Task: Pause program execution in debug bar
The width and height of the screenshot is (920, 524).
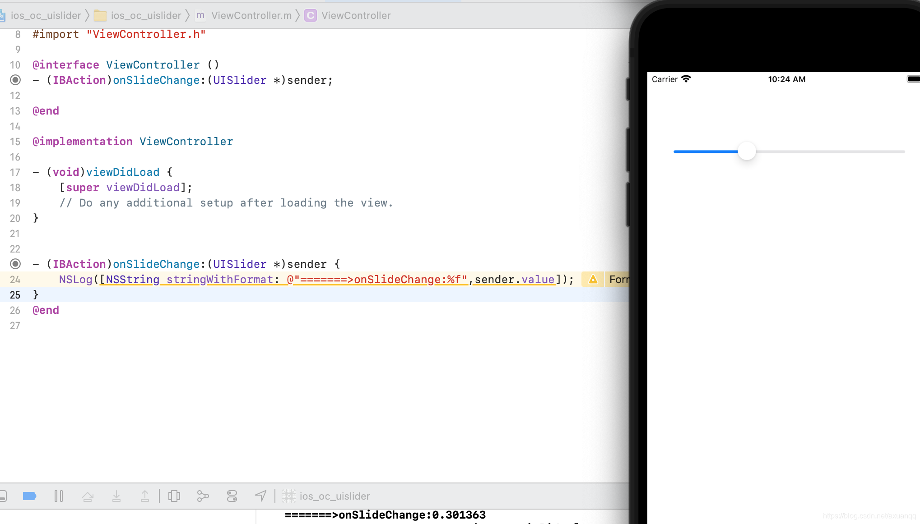Action: pos(59,496)
